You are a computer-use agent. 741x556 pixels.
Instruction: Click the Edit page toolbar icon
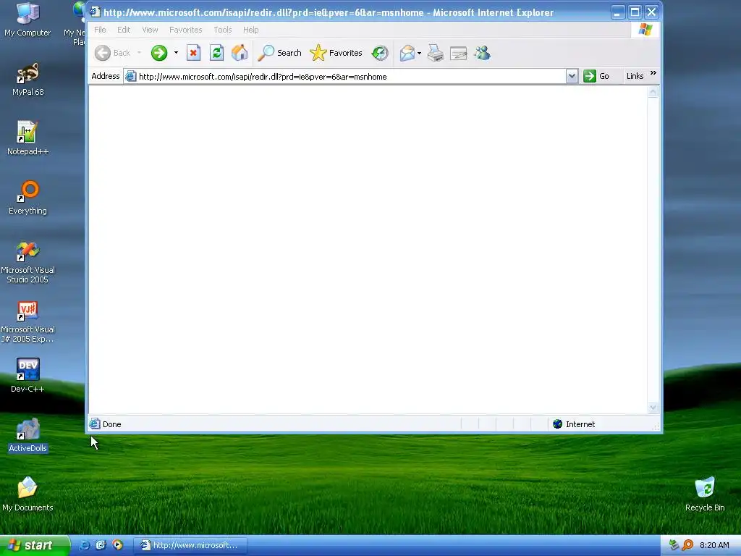pyautogui.click(x=458, y=53)
